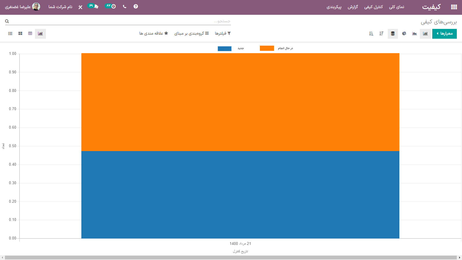Click the تاریخ کنترل axis title
Image resolution: width=462 pixels, height=260 pixels.
pyautogui.click(x=240, y=251)
